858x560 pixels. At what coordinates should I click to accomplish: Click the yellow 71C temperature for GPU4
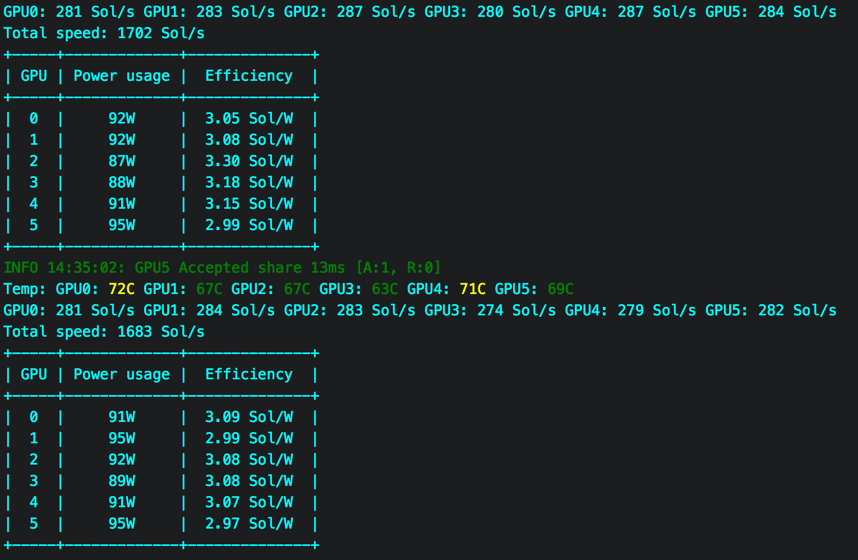pos(472,289)
